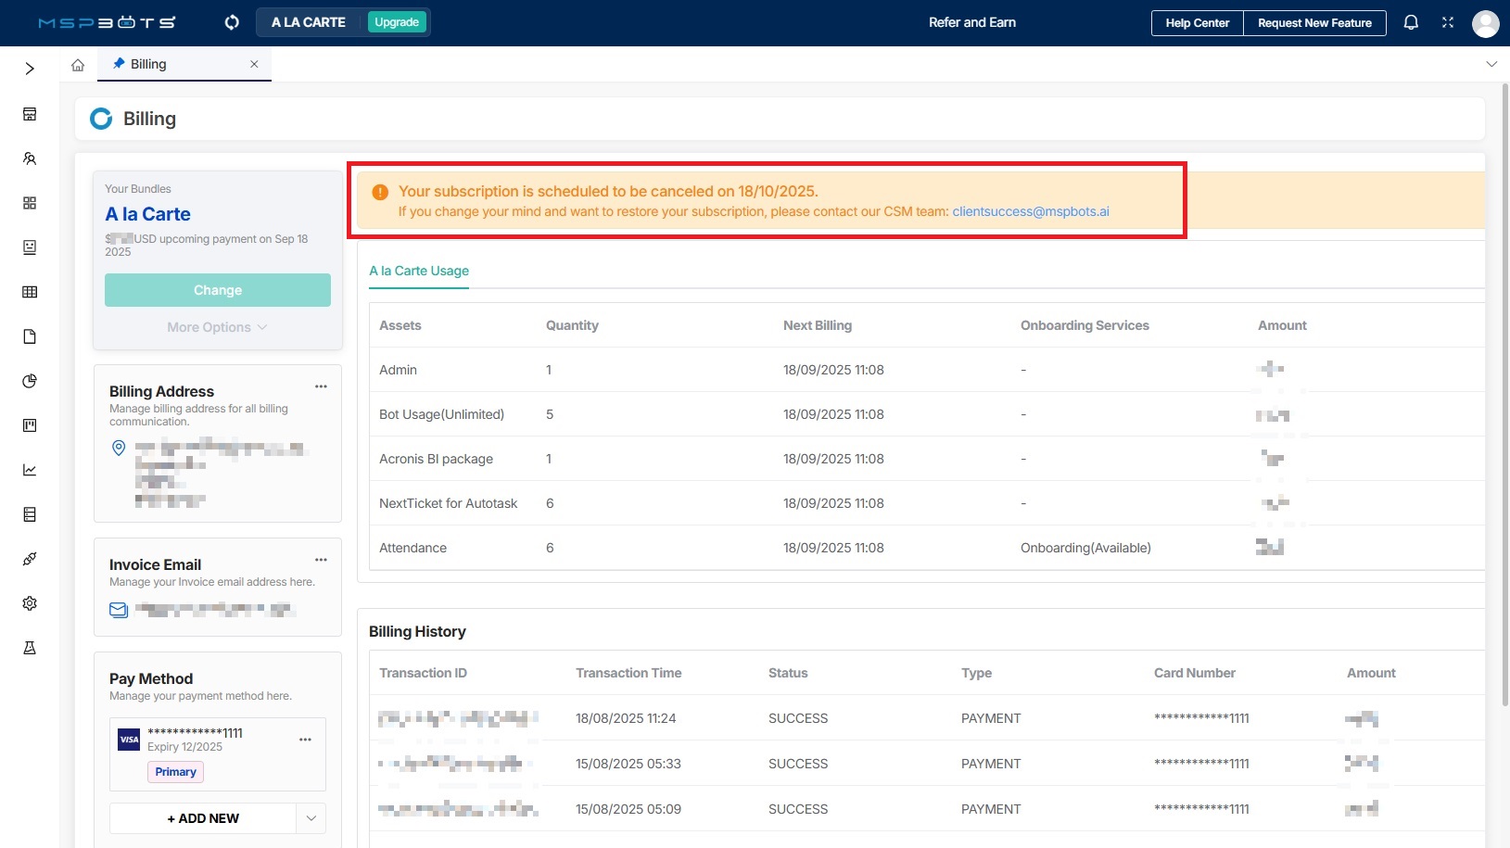Close the Billing tab
The image size is (1510, 848).
[254, 64]
